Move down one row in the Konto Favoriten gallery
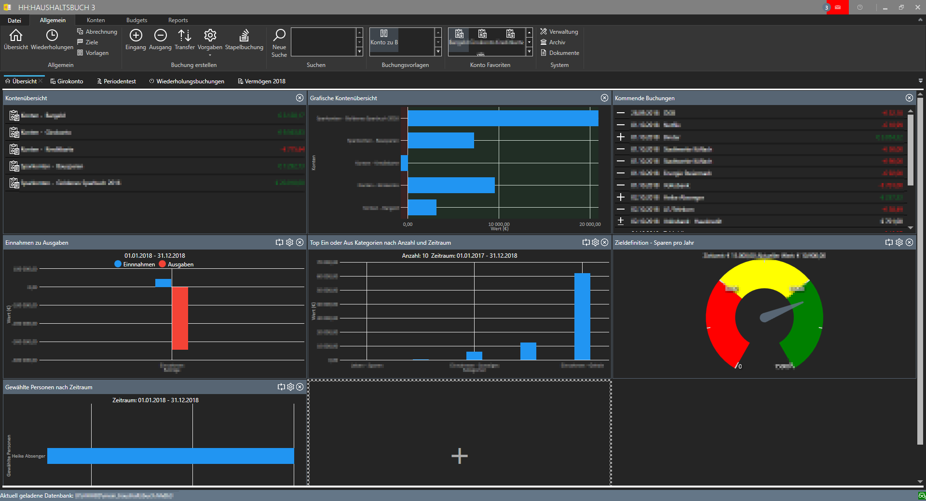926x501 pixels. coord(529,42)
